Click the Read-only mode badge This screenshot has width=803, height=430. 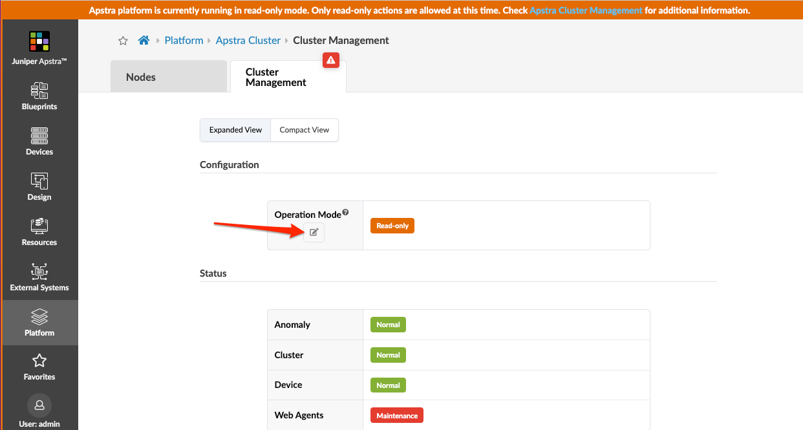click(392, 226)
